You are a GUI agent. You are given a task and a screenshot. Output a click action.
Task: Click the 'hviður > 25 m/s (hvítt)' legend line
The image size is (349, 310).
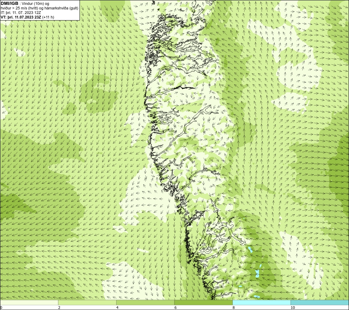click(x=39, y=8)
